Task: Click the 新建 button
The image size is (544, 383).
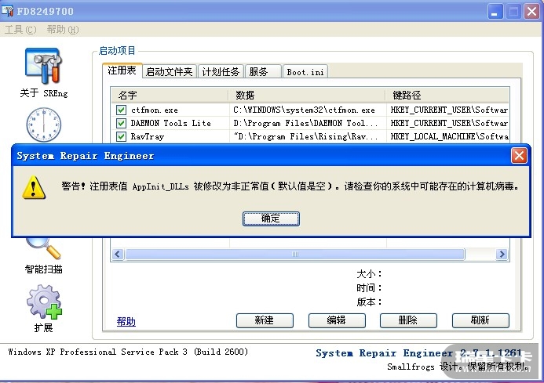Action: pos(265,320)
